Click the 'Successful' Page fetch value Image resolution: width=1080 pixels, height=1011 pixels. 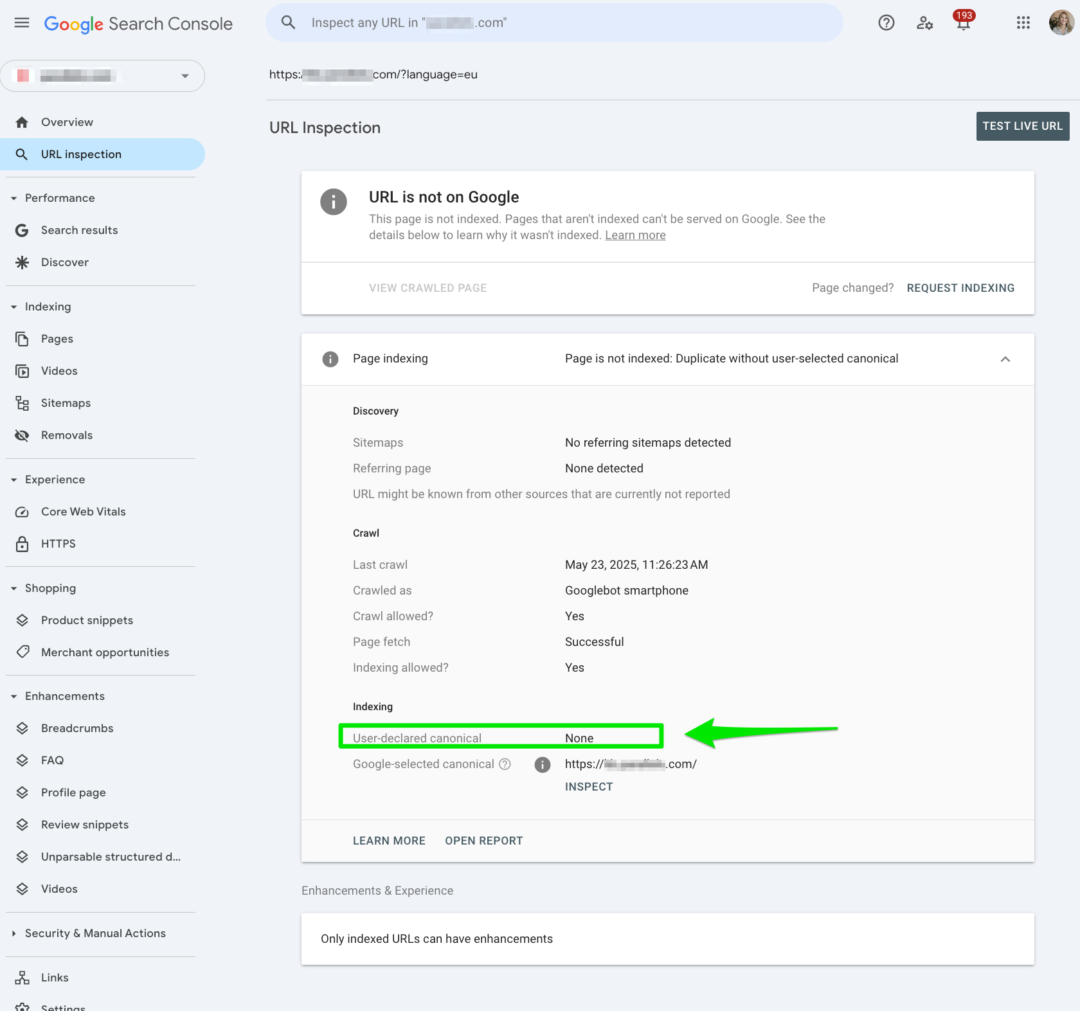click(595, 642)
